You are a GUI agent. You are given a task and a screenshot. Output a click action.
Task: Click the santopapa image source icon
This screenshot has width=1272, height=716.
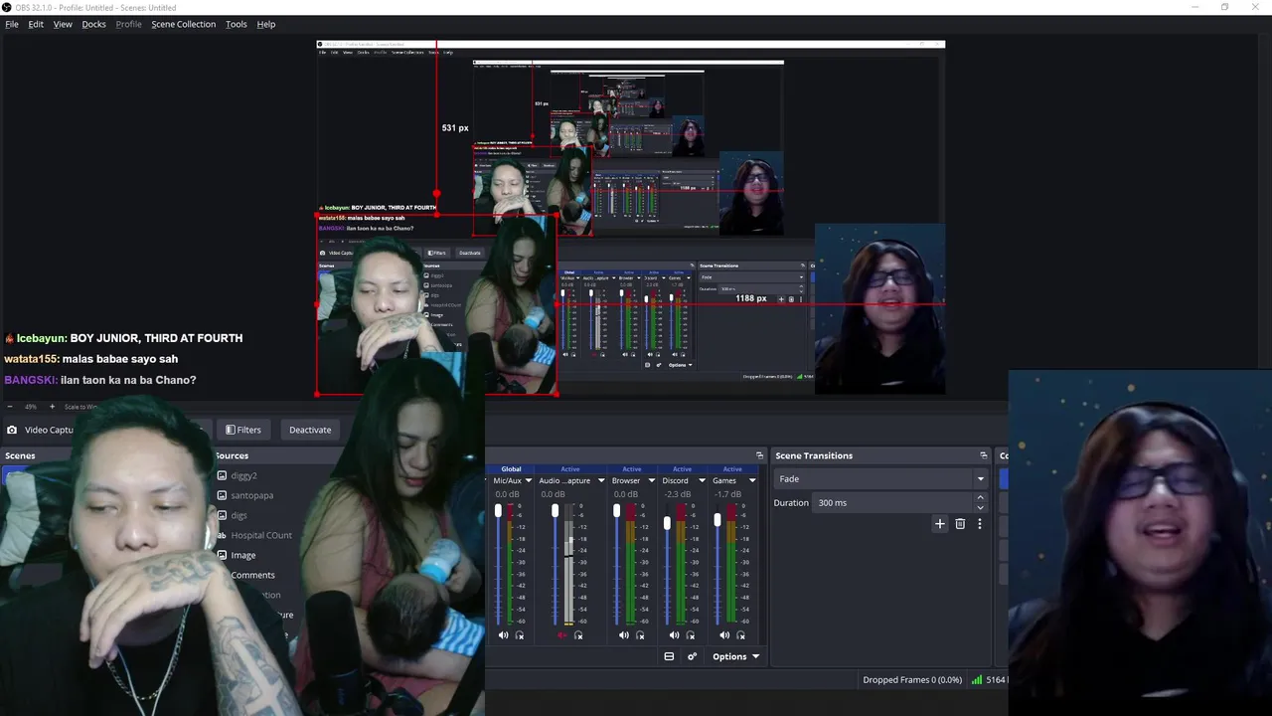point(222,495)
